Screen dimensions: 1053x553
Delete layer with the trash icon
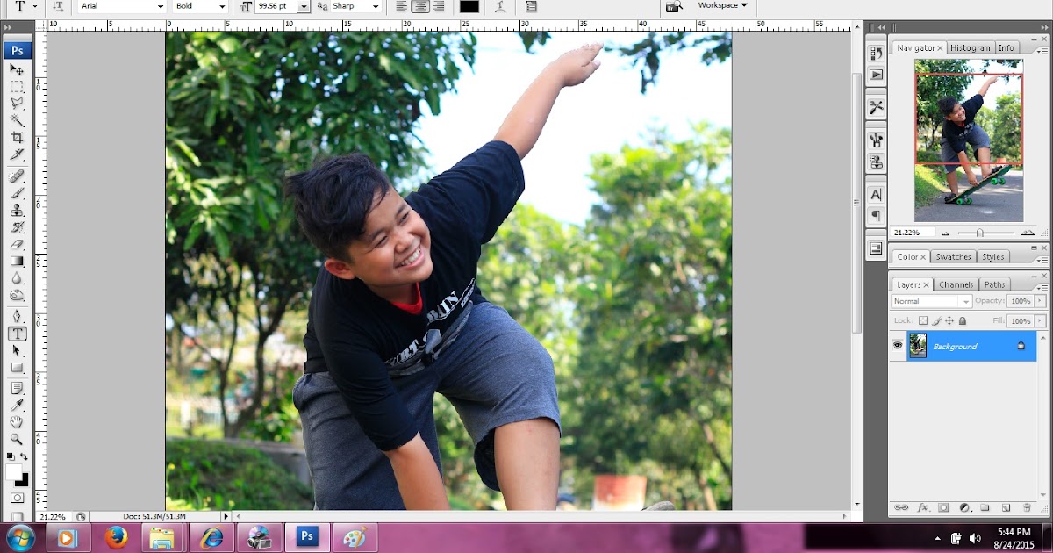point(1027,507)
